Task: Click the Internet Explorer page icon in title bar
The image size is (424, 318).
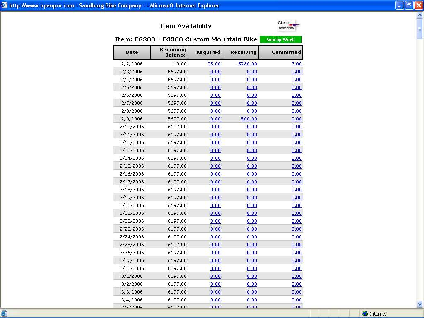Action: point(4,5)
